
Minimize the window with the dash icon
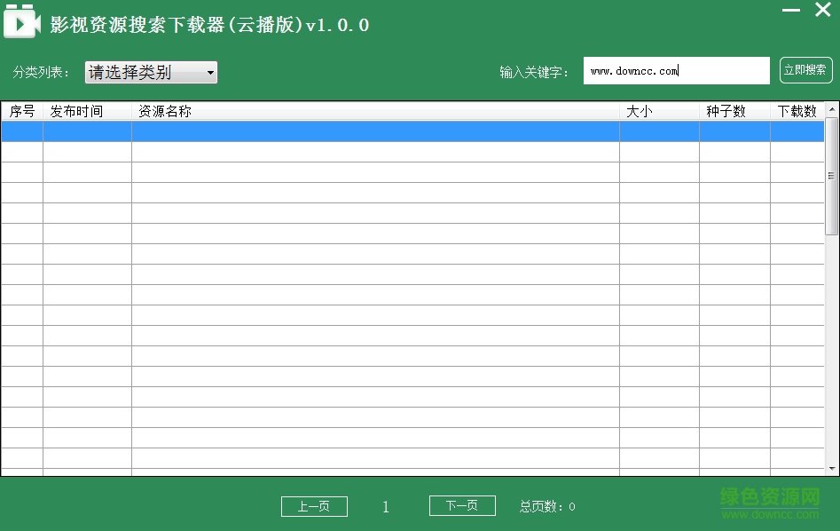coord(791,12)
